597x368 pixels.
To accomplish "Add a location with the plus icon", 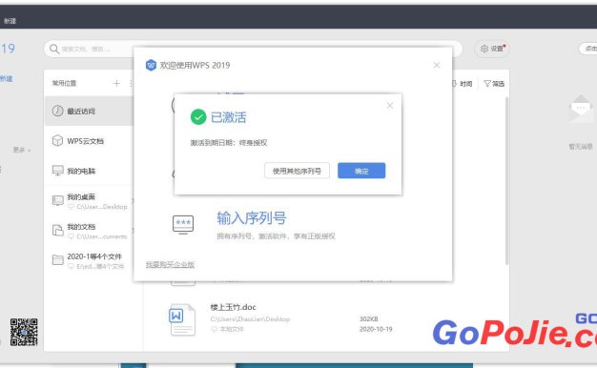I will 116,83.
